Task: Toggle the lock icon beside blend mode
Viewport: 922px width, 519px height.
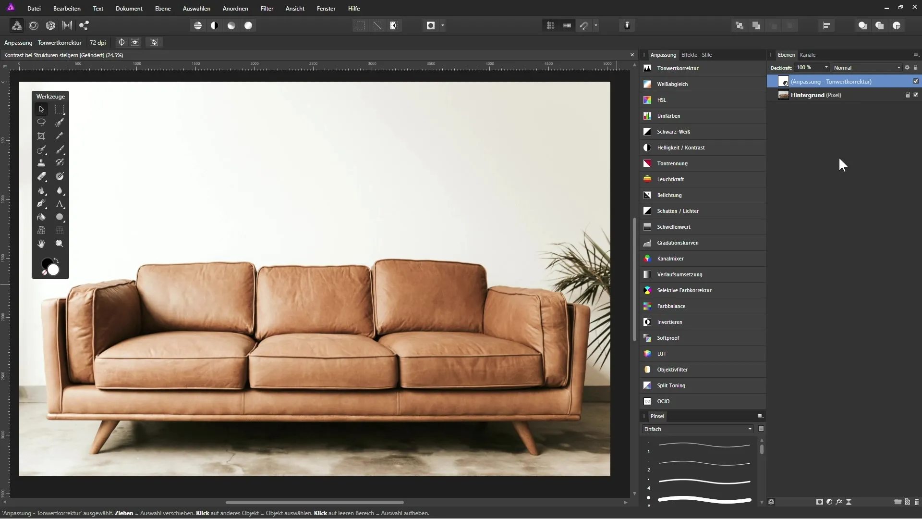Action: 916,68
